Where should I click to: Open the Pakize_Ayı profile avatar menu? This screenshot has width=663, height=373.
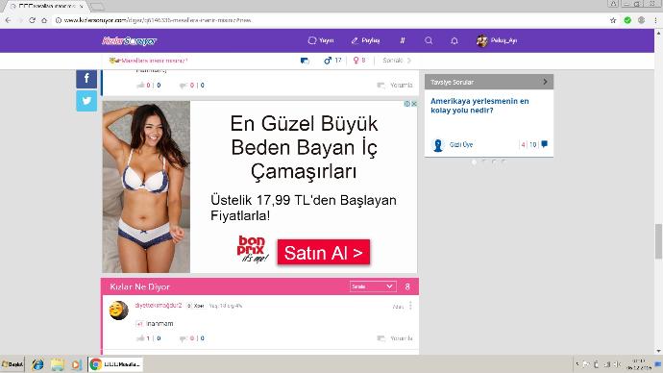497,40
